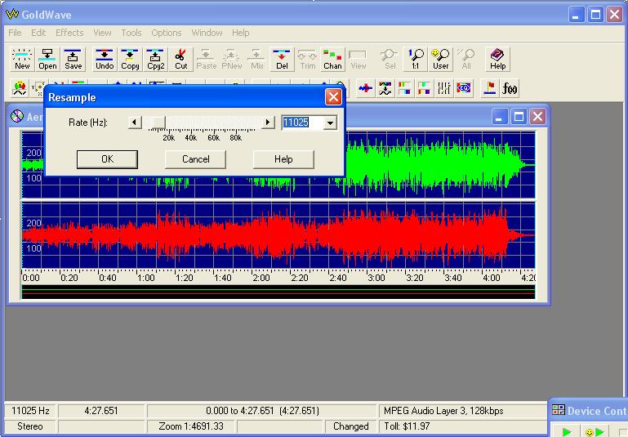
Task: Open the expression evaluator f(x) icon
Action: click(x=510, y=88)
